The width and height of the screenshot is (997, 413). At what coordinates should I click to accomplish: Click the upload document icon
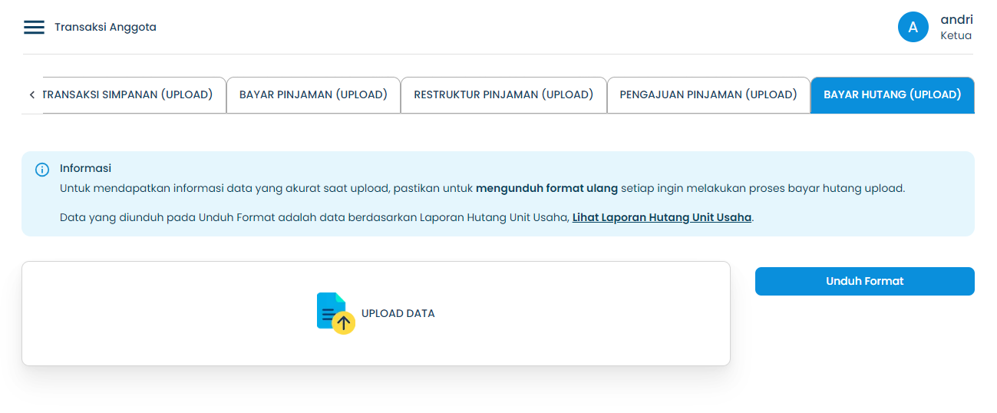point(335,313)
